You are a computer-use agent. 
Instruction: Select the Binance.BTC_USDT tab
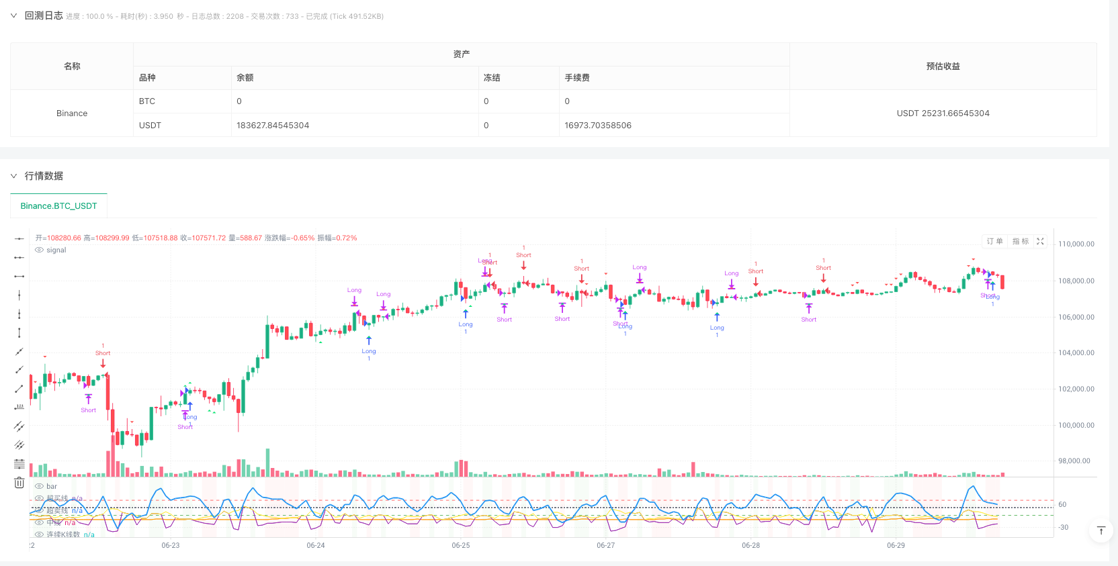click(58, 206)
